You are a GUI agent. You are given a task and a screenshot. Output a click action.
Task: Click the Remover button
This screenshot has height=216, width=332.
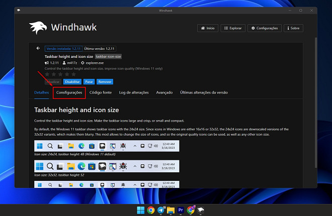click(x=105, y=81)
